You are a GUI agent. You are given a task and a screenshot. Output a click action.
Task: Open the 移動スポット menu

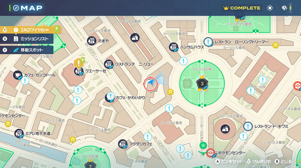point(27,50)
